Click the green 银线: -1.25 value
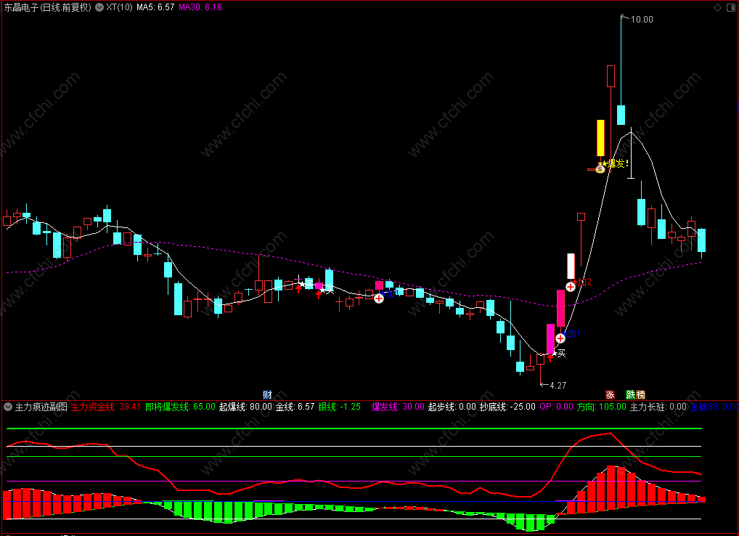Viewport: 739px width, 536px height. [339, 407]
